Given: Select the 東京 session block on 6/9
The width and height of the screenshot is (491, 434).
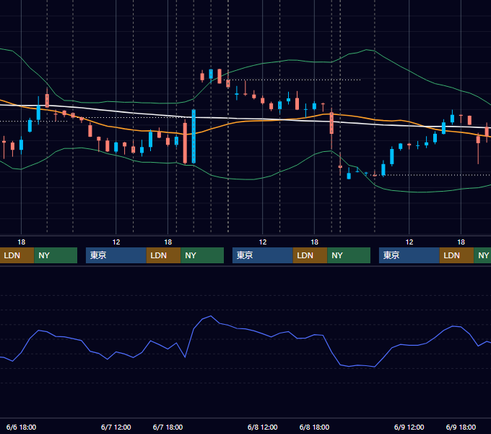Looking at the screenshot, I should coord(409,255).
